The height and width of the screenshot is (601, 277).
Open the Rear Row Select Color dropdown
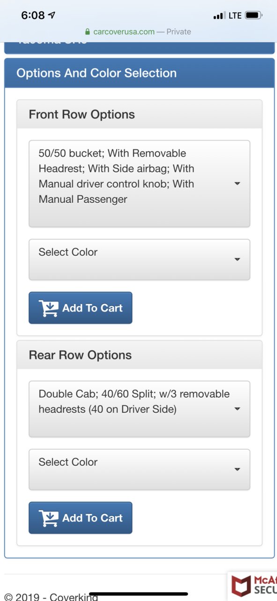pos(139,469)
